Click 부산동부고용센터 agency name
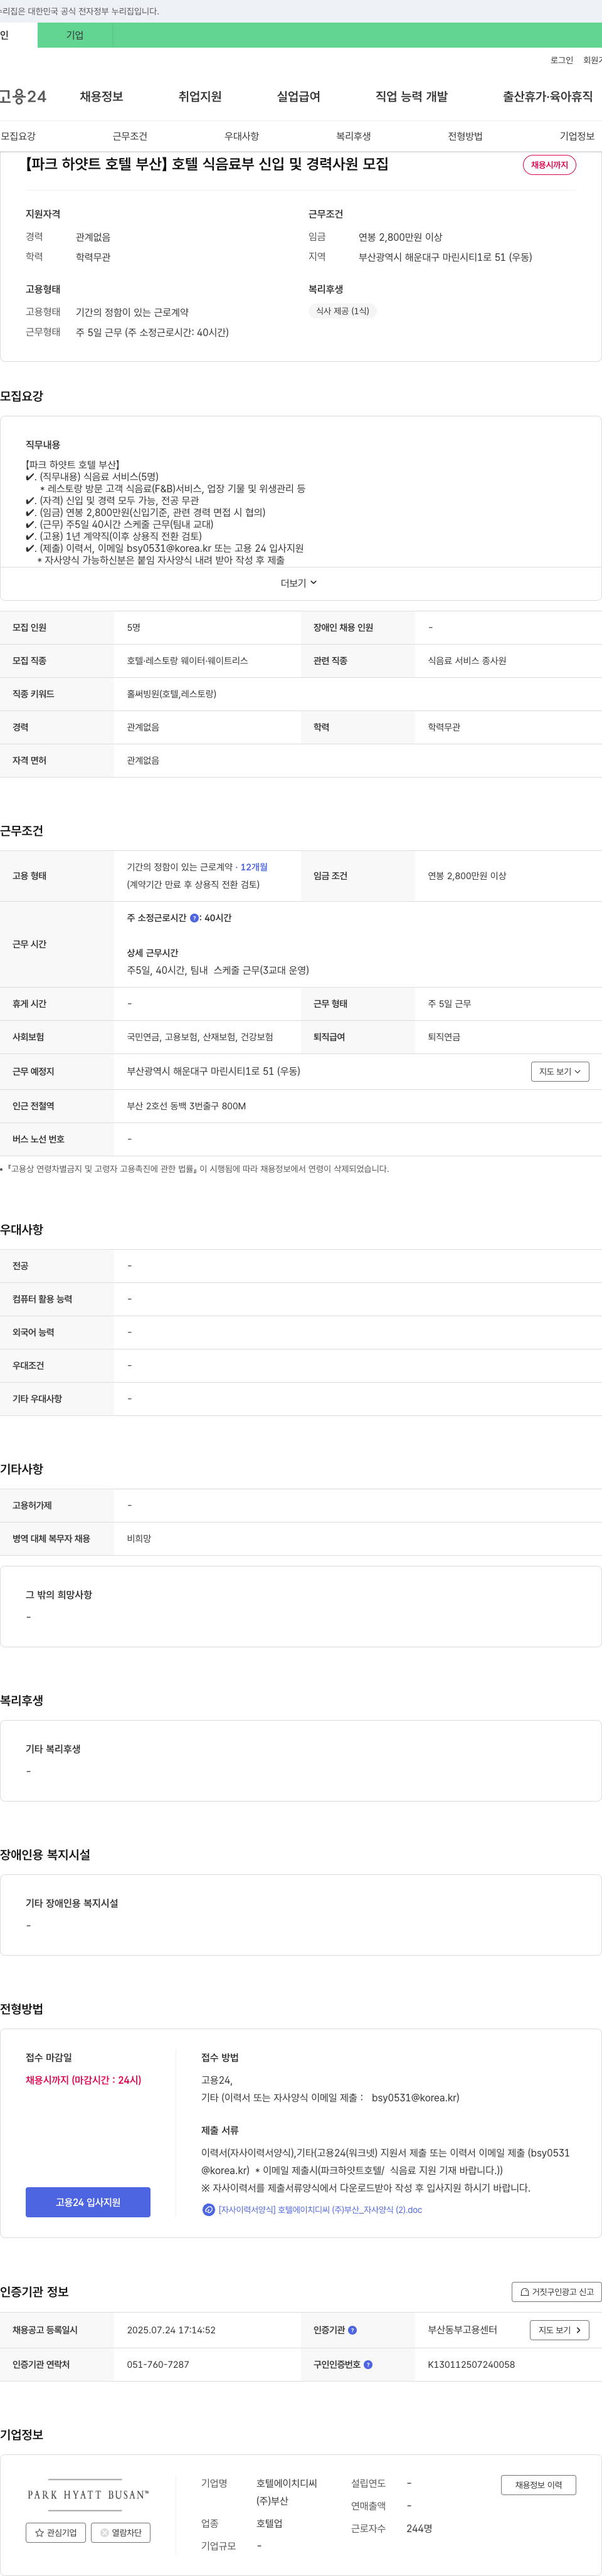The width and height of the screenshot is (602, 2576). pos(462,2330)
